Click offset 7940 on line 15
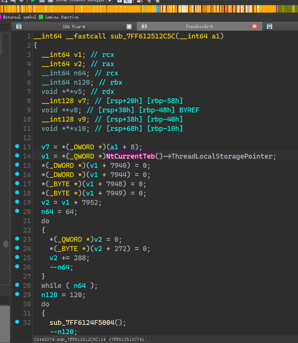This screenshot has width=298, height=343. [x=118, y=165]
